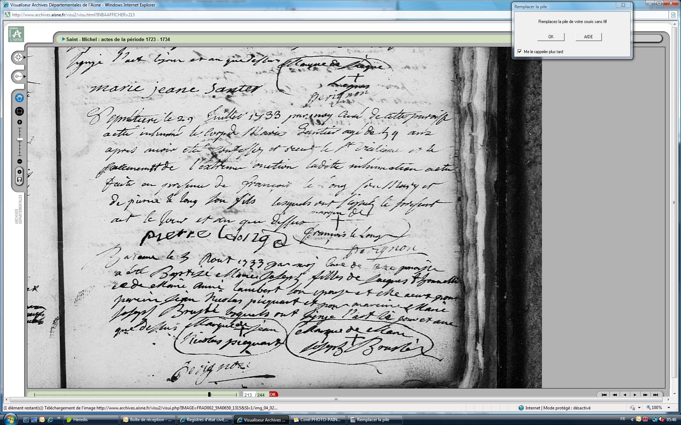The image size is (681, 425).
Task: Go to the next page arrow
Action: tap(635, 395)
